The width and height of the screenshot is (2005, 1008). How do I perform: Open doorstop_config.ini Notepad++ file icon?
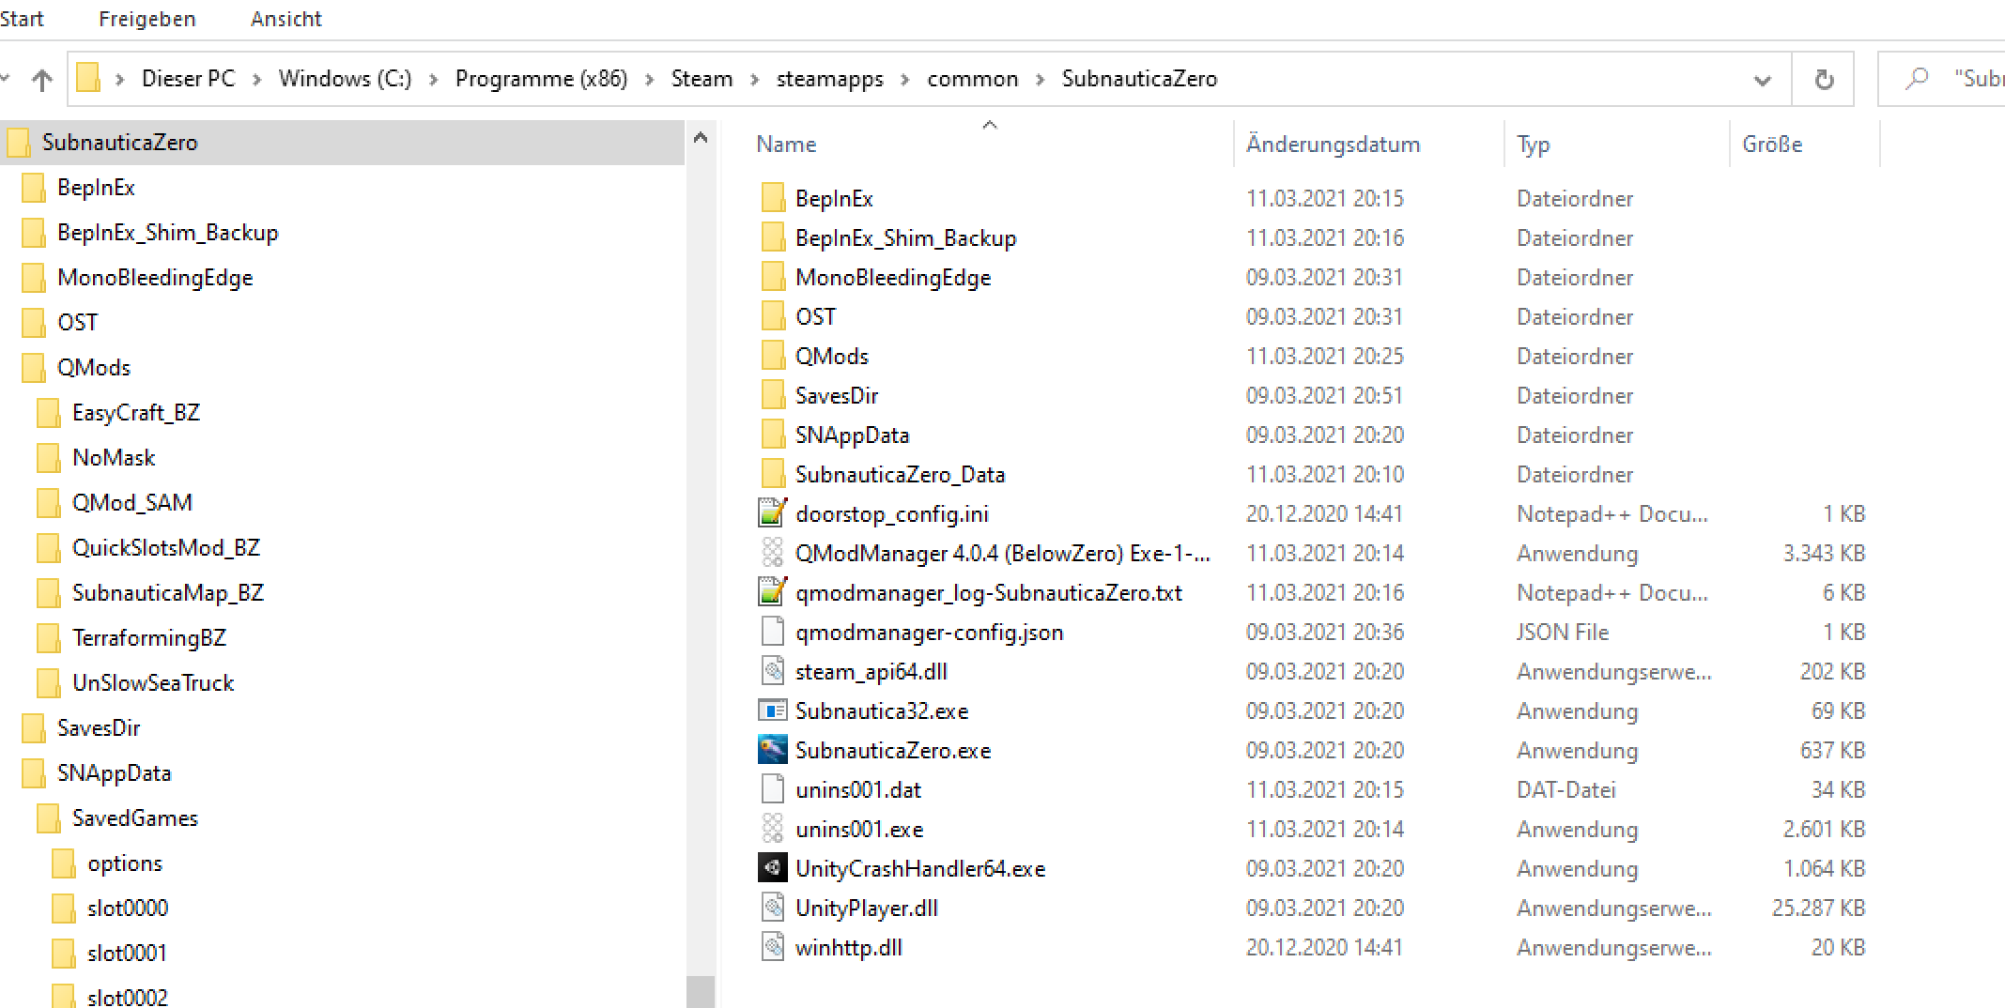click(772, 513)
